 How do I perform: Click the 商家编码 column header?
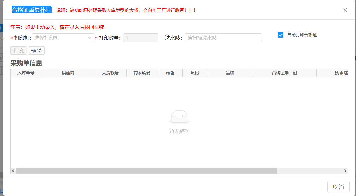pos(142,73)
